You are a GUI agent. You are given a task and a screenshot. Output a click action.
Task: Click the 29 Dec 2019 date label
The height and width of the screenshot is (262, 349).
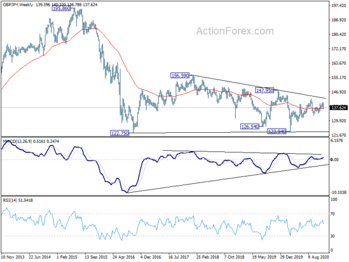[x=291, y=257]
